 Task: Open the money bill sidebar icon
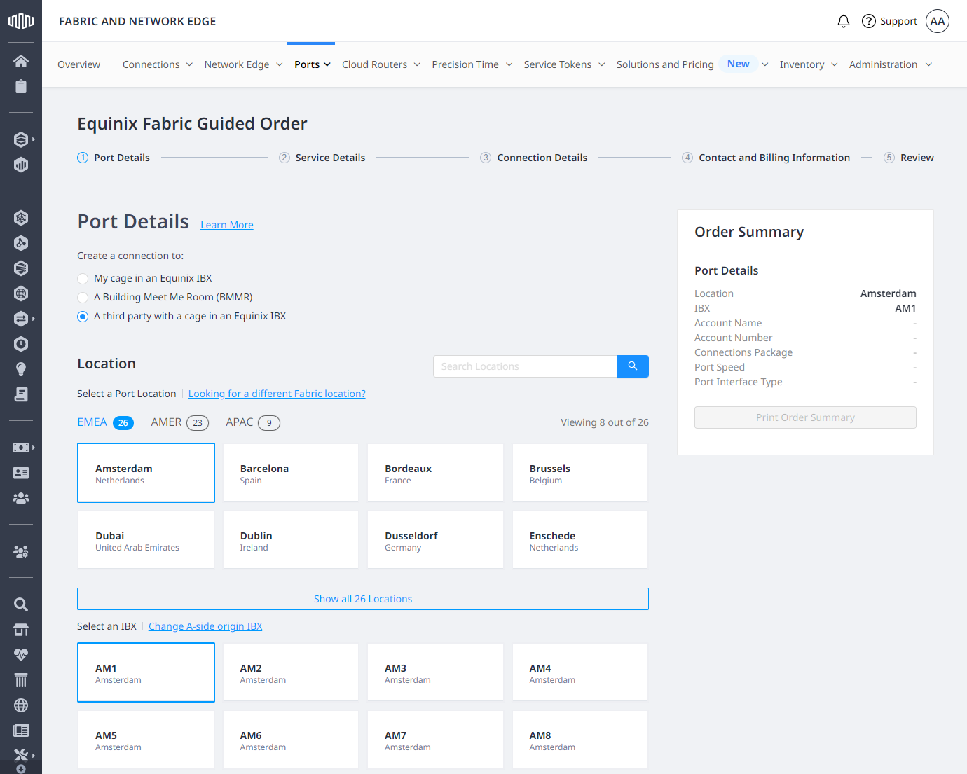click(21, 448)
